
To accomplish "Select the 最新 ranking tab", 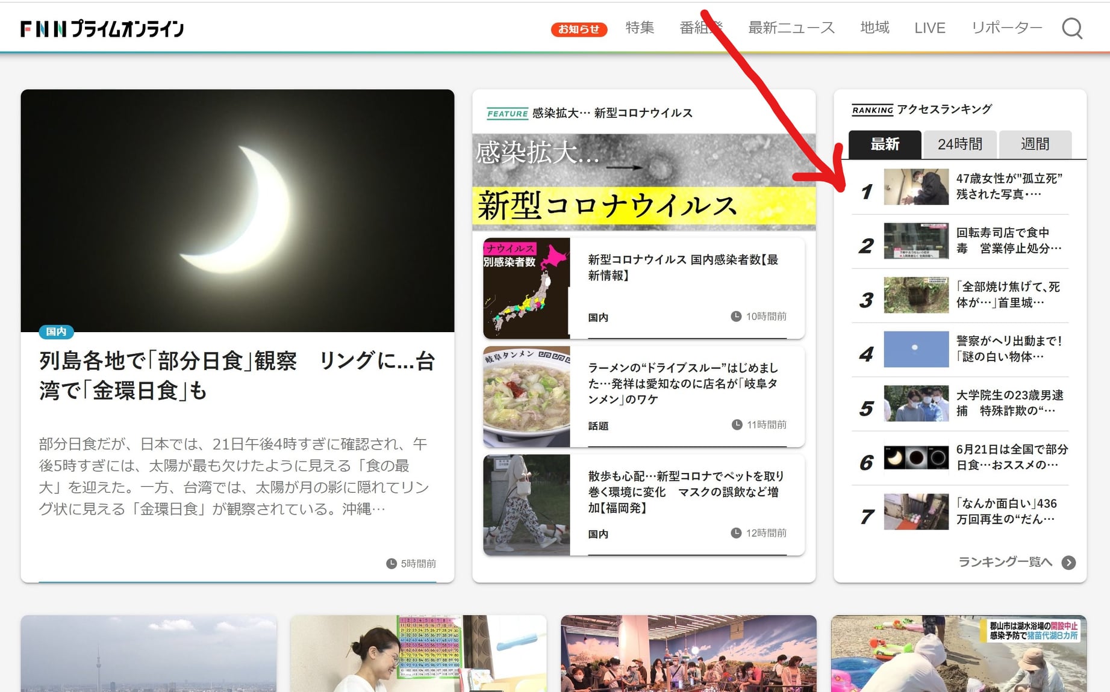I will click(885, 144).
